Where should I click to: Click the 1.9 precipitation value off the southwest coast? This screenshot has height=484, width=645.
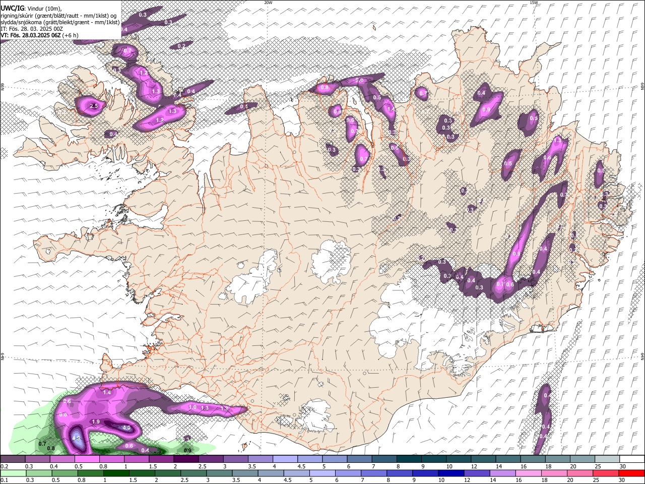tap(96, 421)
